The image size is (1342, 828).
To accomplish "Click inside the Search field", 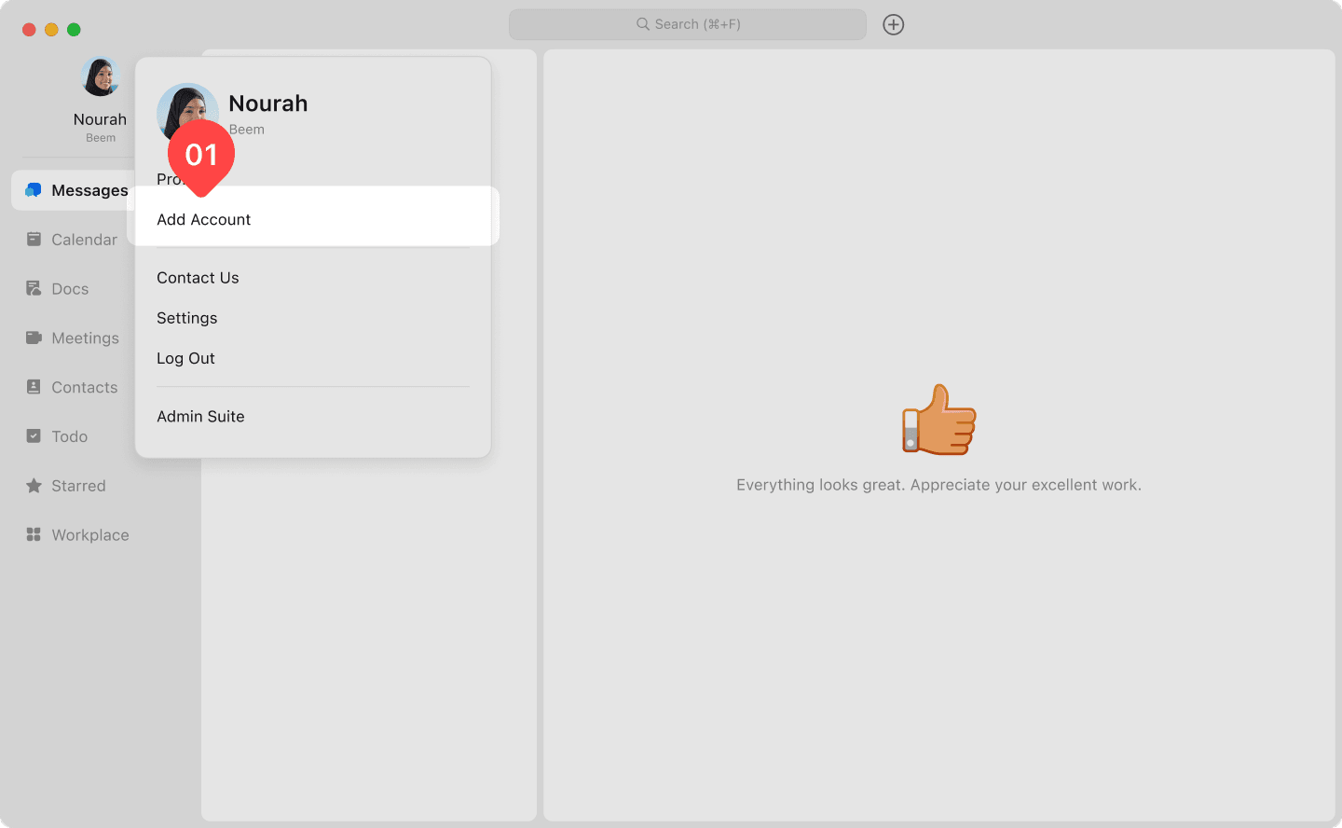I will tap(688, 24).
